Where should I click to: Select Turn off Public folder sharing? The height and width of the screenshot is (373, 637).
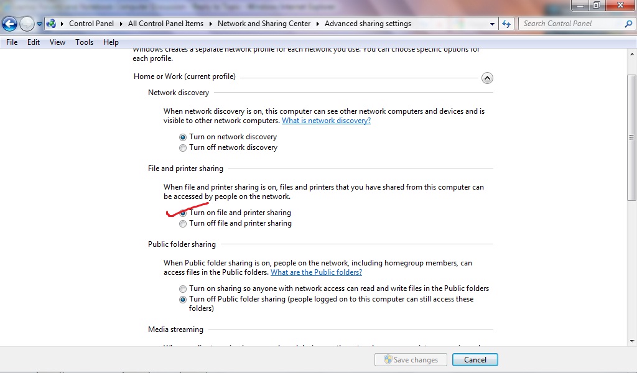[183, 300]
